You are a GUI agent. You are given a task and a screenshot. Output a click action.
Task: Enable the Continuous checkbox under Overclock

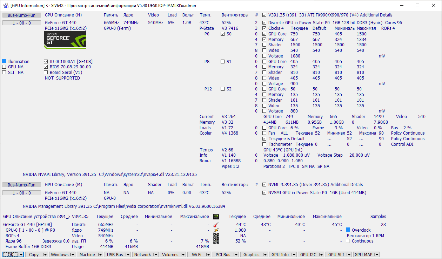[x=348, y=241]
